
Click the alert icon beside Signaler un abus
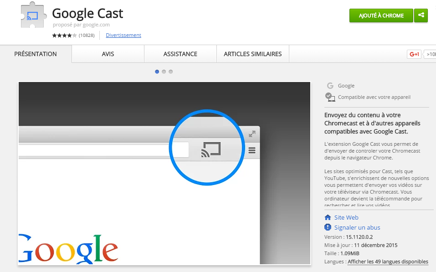(x=328, y=227)
